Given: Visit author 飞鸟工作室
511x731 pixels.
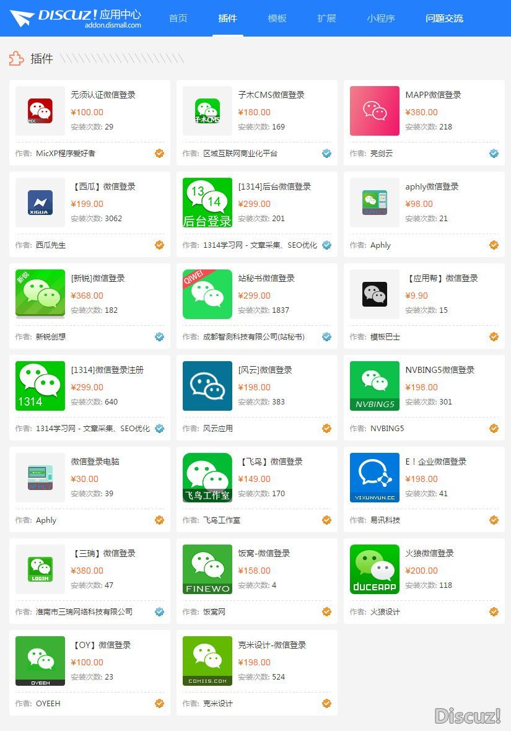Looking at the screenshot, I should click(222, 520).
